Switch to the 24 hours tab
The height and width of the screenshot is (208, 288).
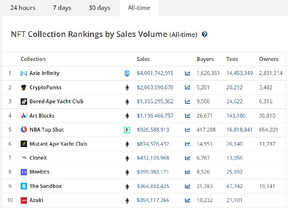click(23, 8)
